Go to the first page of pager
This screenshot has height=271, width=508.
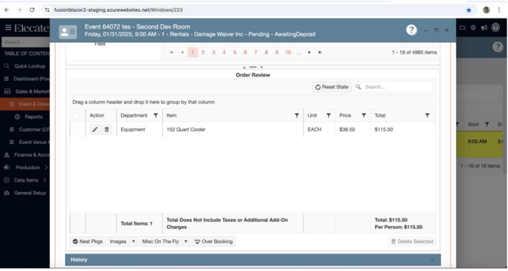click(171, 52)
